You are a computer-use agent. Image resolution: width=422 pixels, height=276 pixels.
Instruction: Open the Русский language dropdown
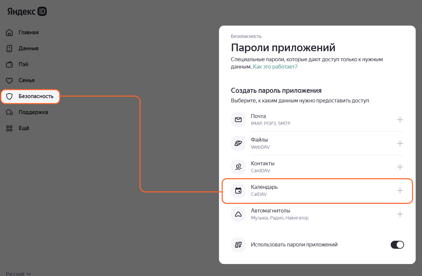[19, 274]
